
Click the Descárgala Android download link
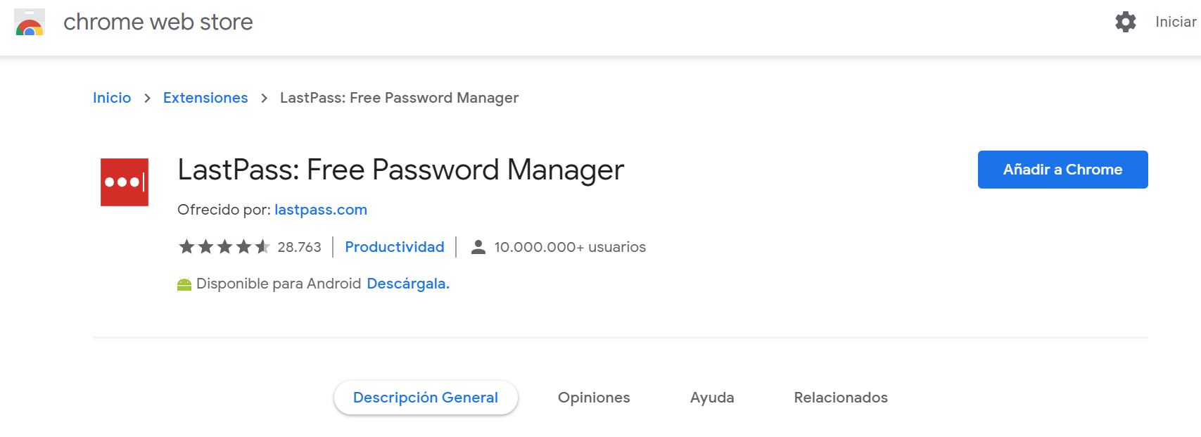(408, 284)
